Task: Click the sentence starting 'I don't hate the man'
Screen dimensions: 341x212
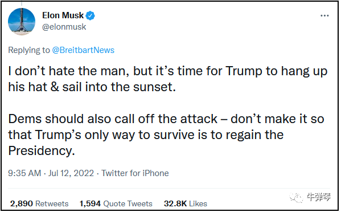Action: click(x=168, y=79)
